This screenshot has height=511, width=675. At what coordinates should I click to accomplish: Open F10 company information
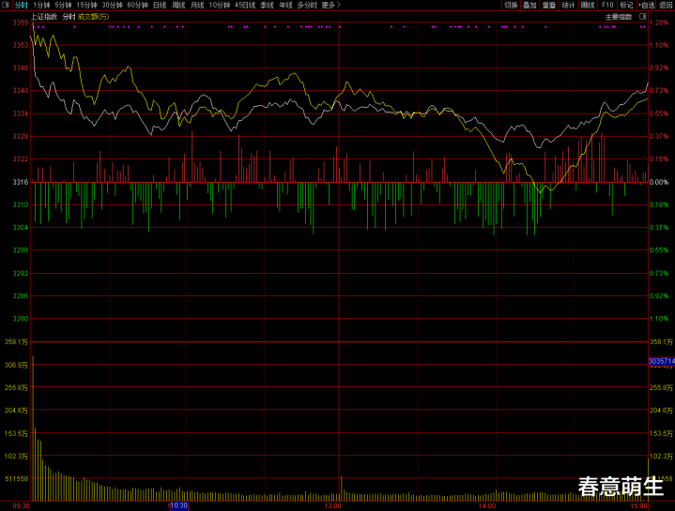click(x=607, y=6)
